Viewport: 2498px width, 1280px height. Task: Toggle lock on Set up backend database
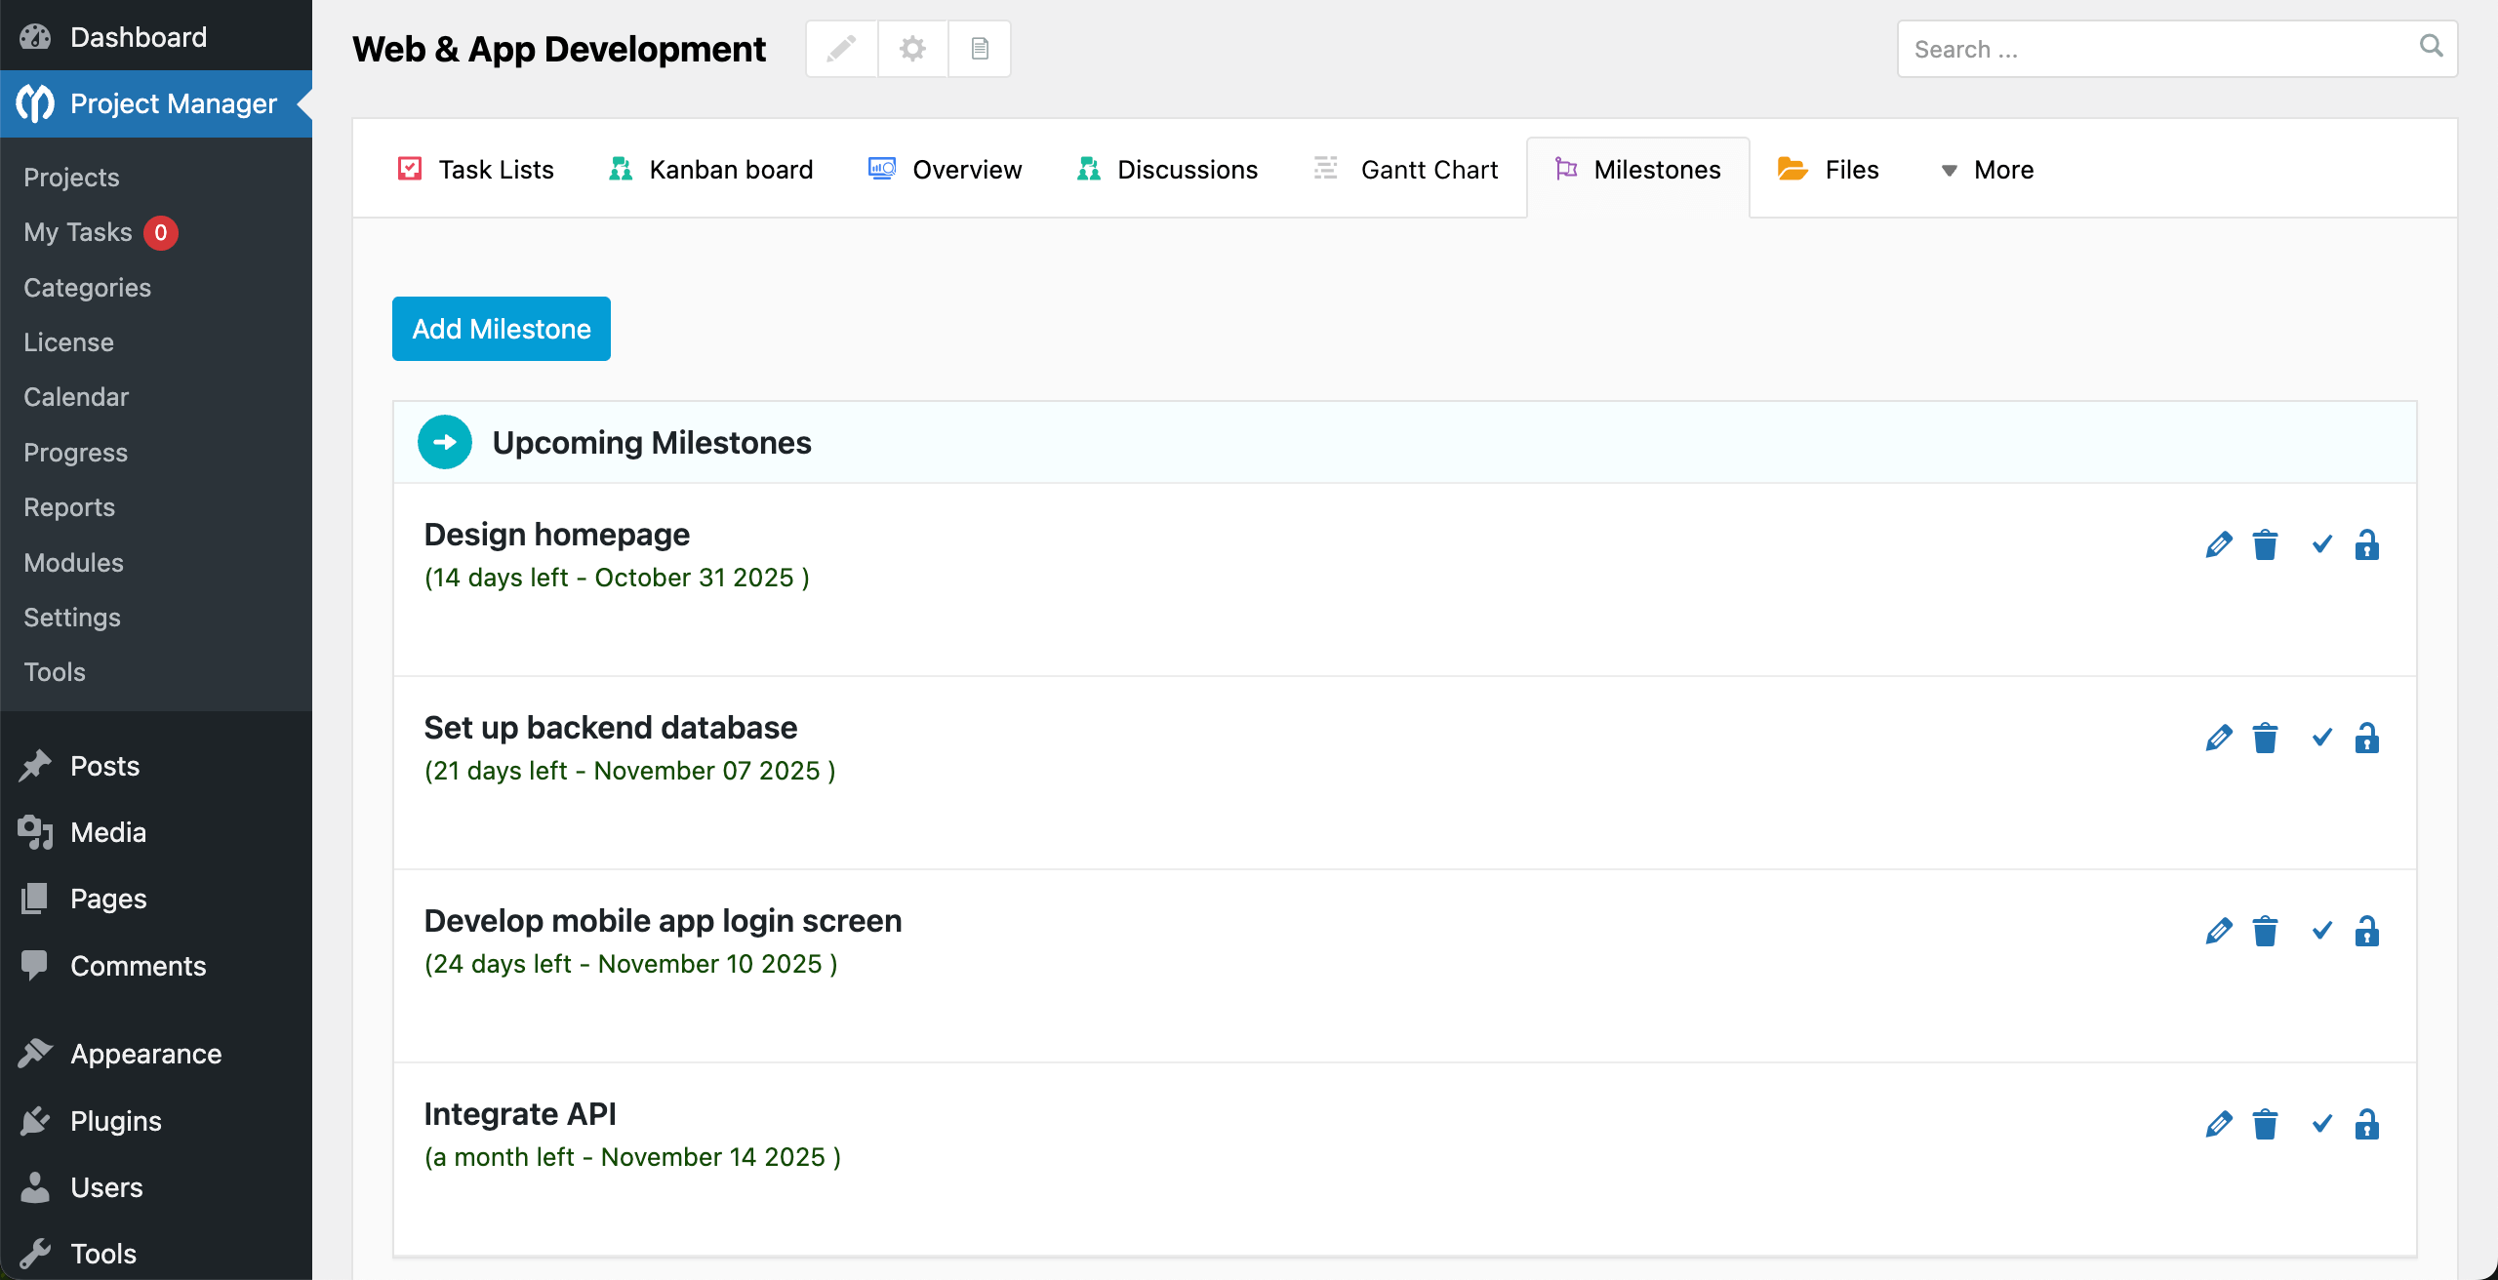click(x=2366, y=738)
